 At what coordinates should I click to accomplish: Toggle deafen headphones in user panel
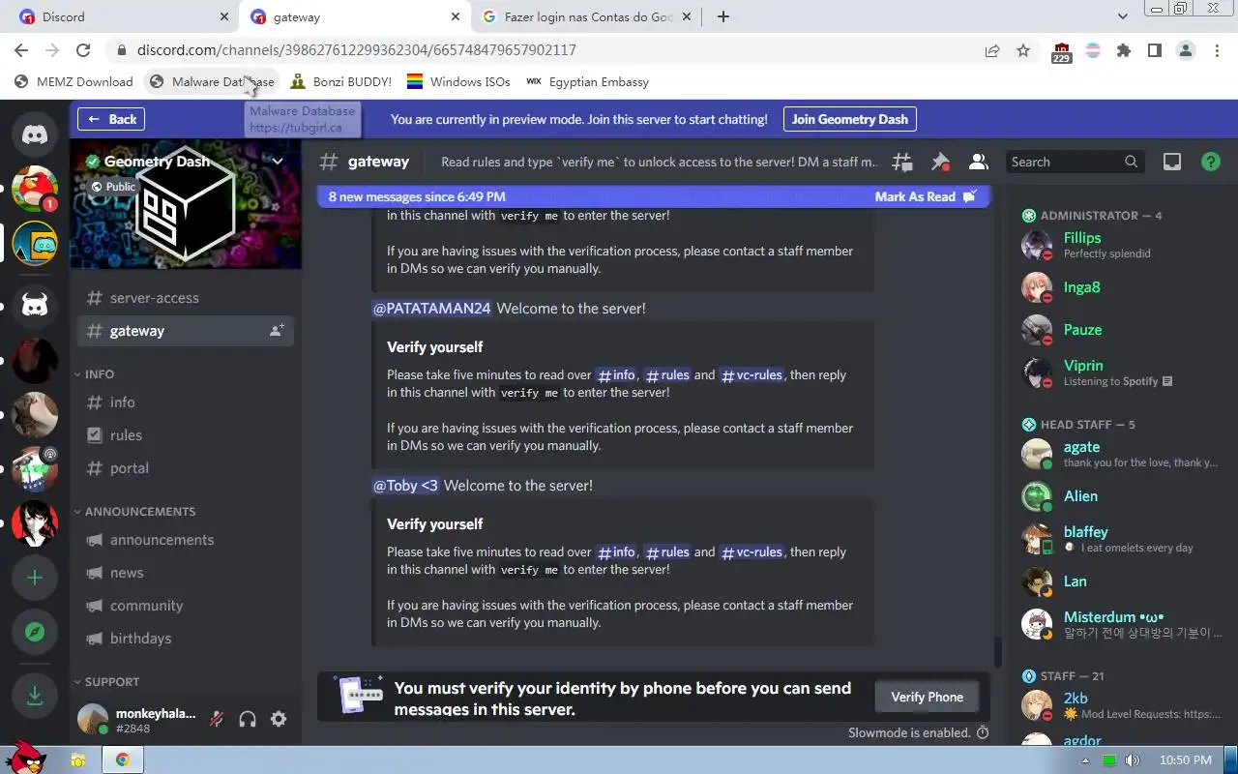(248, 719)
